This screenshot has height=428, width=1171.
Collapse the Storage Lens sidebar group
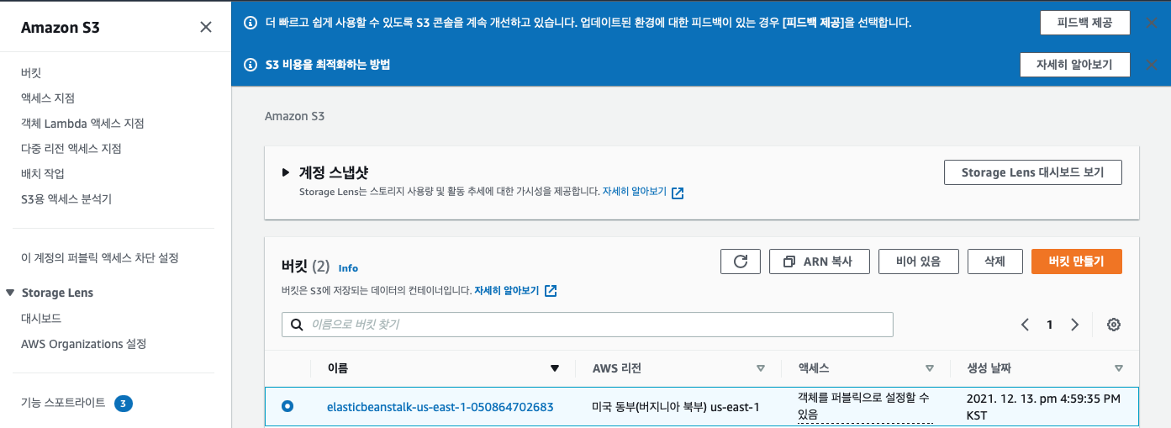tap(10, 293)
